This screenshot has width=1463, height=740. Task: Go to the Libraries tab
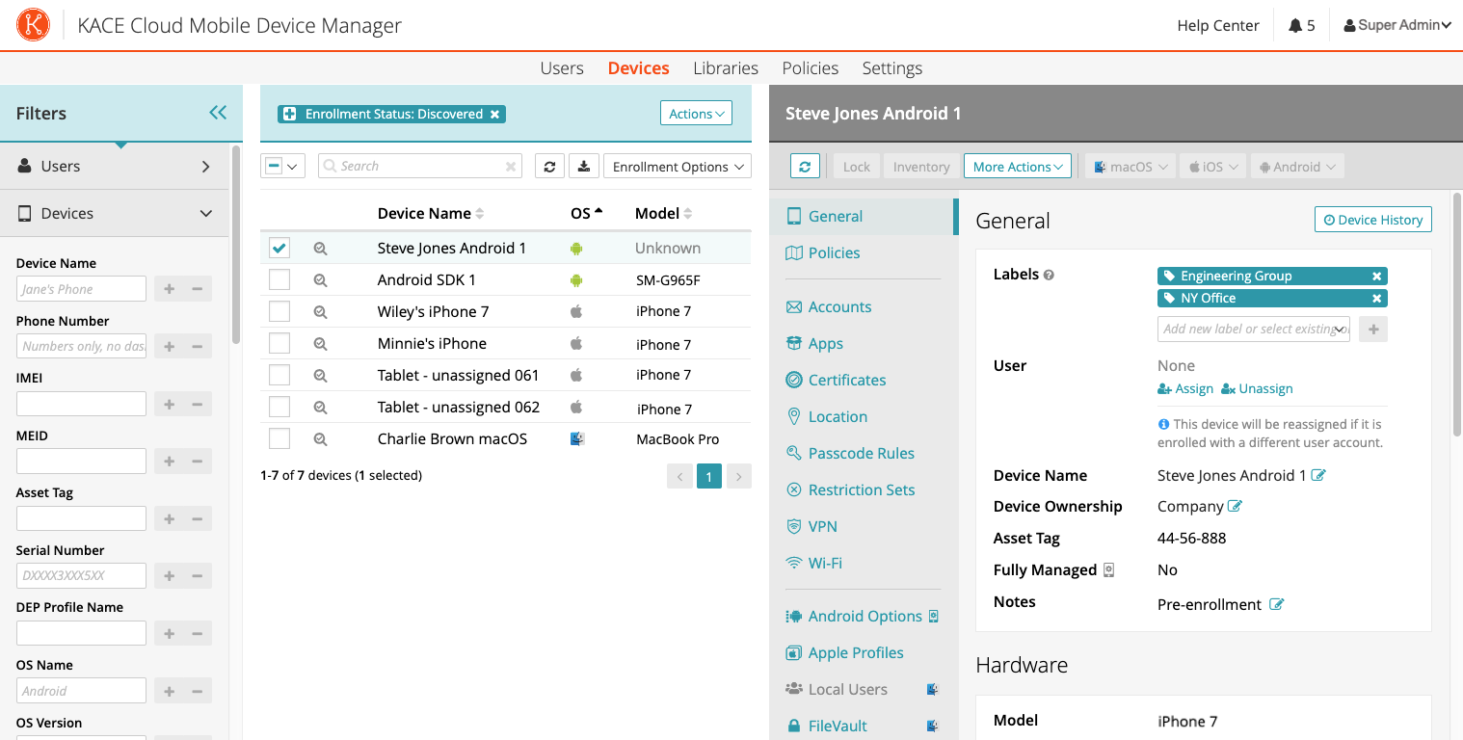[x=726, y=68]
